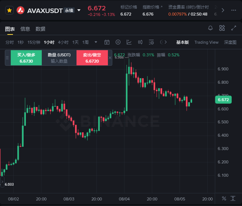Switch to the 图表 tab
Screen dimensions: 242x206
(x=10, y=29)
